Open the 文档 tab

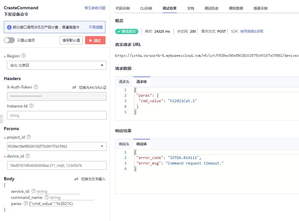tap(191, 8)
